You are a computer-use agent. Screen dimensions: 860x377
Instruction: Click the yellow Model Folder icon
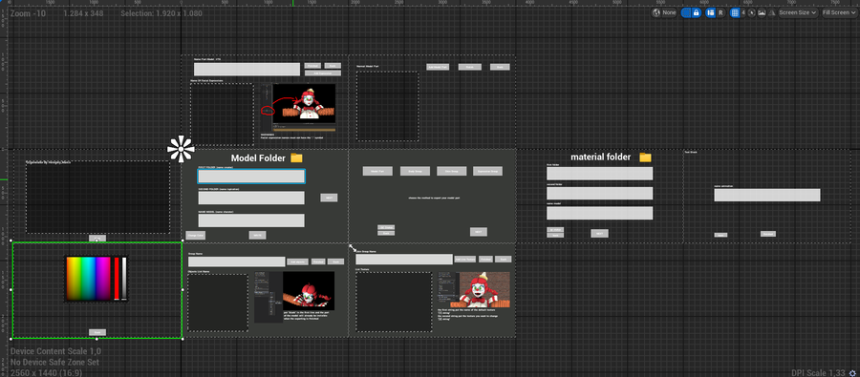coord(297,157)
